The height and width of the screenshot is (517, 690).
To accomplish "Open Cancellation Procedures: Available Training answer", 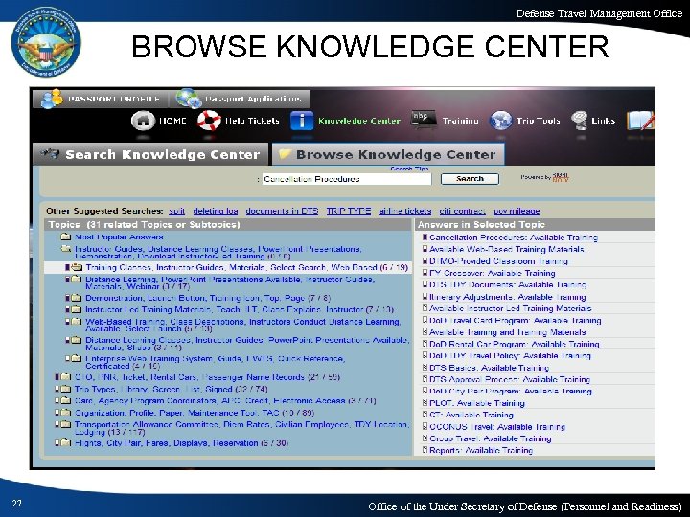I will [x=514, y=237].
